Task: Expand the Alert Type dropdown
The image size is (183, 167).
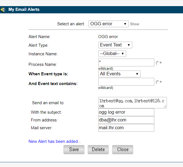Action: tap(115, 45)
